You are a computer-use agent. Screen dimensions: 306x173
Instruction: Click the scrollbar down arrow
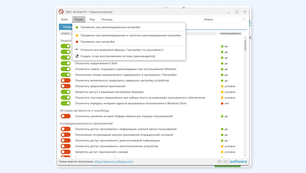click(245, 155)
